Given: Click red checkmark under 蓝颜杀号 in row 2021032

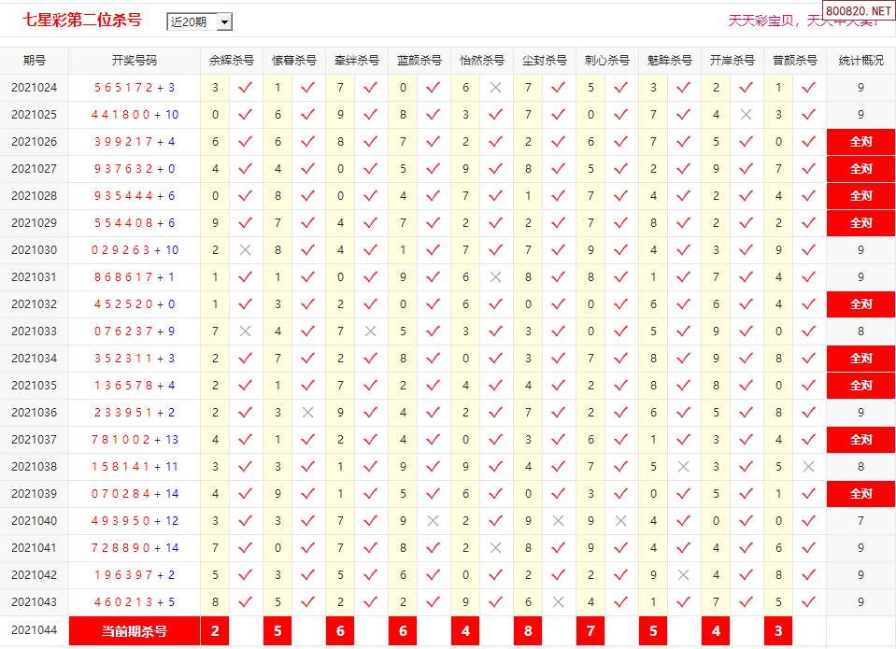Looking at the screenshot, I should pyautogui.click(x=434, y=303).
